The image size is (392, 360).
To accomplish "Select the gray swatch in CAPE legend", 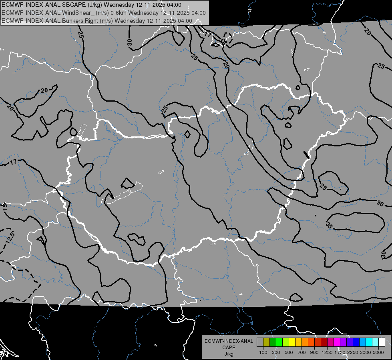I will [x=260, y=342].
